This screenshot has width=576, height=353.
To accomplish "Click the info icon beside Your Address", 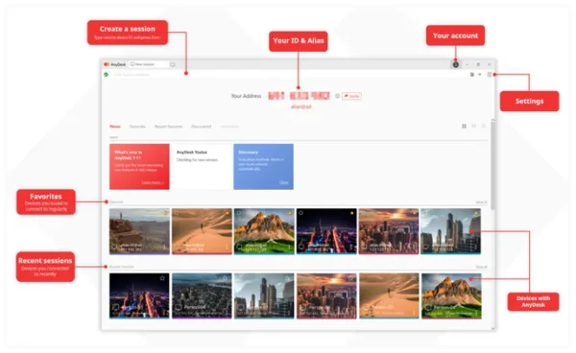I will click(x=337, y=96).
